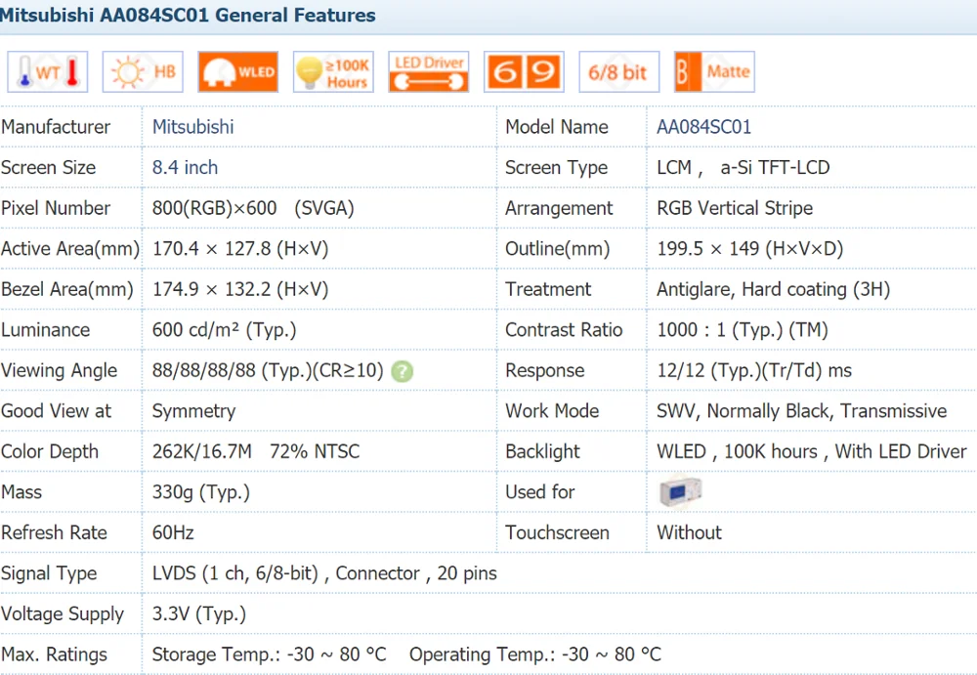Open the Mitsubishi manufacturer link
This screenshot has width=977, height=675.
tap(193, 127)
